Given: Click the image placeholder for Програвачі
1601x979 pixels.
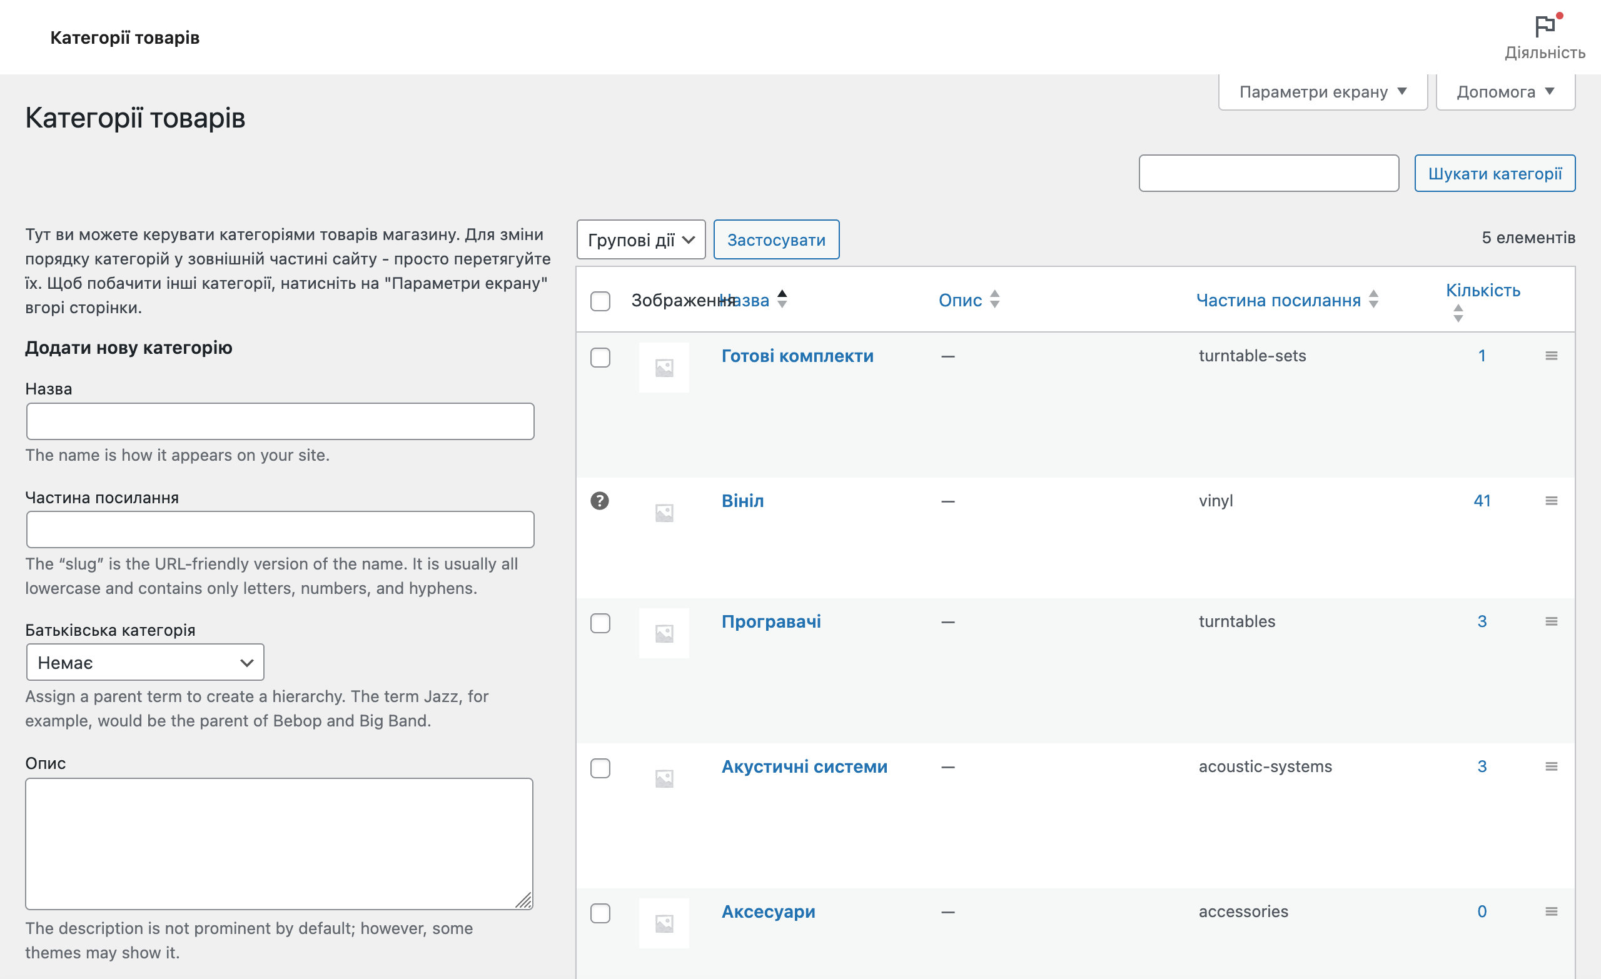Looking at the screenshot, I should pos(664,633).
